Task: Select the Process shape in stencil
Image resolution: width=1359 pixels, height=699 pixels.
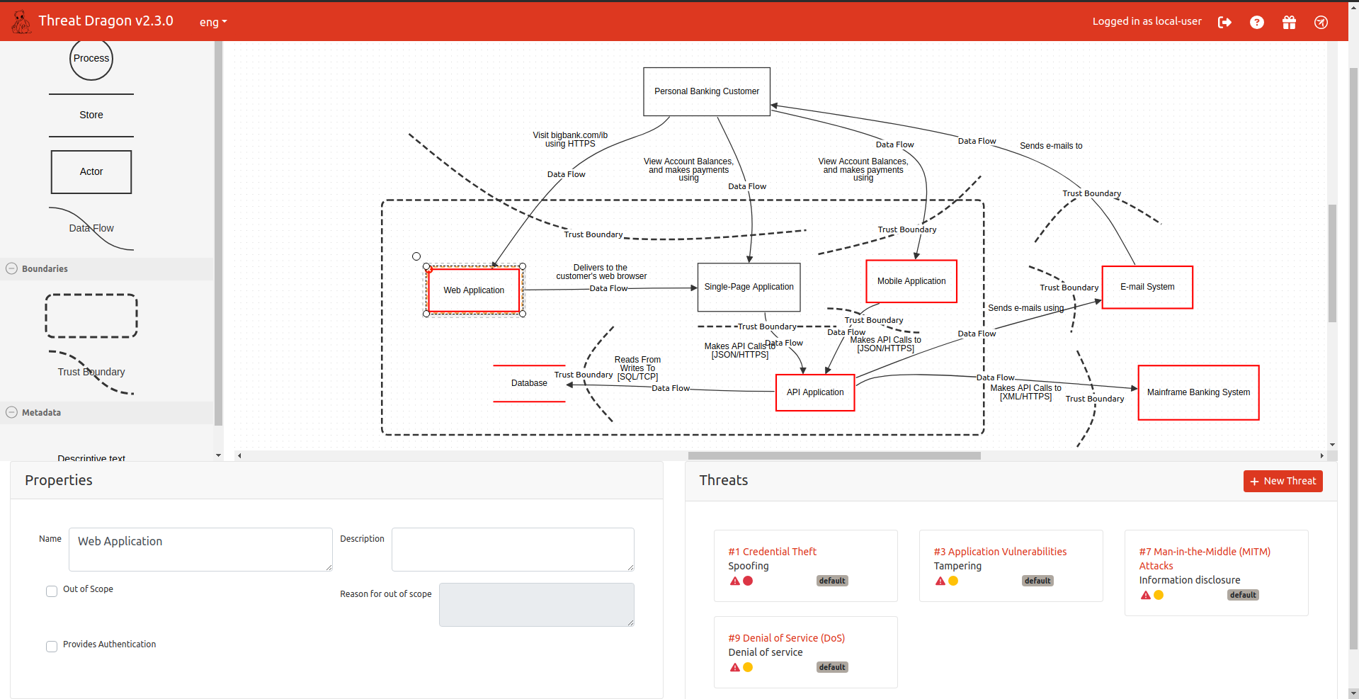Action: pos(91,59)
